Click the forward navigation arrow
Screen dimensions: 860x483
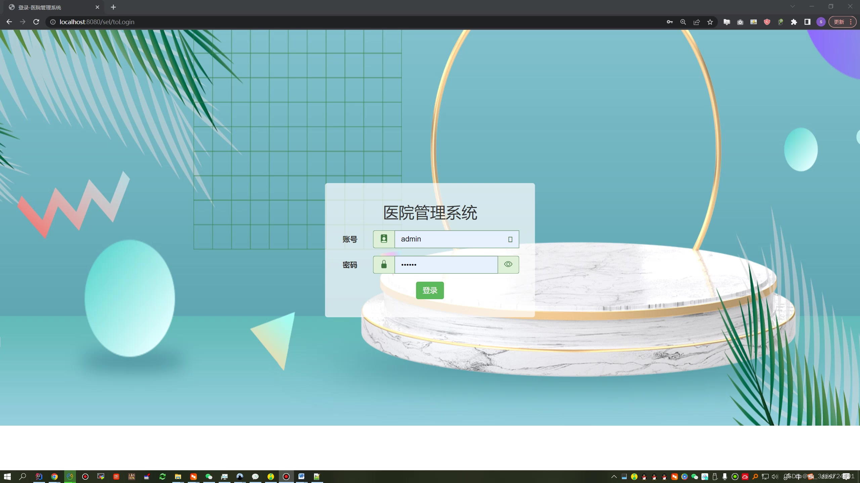click(23, 22)
